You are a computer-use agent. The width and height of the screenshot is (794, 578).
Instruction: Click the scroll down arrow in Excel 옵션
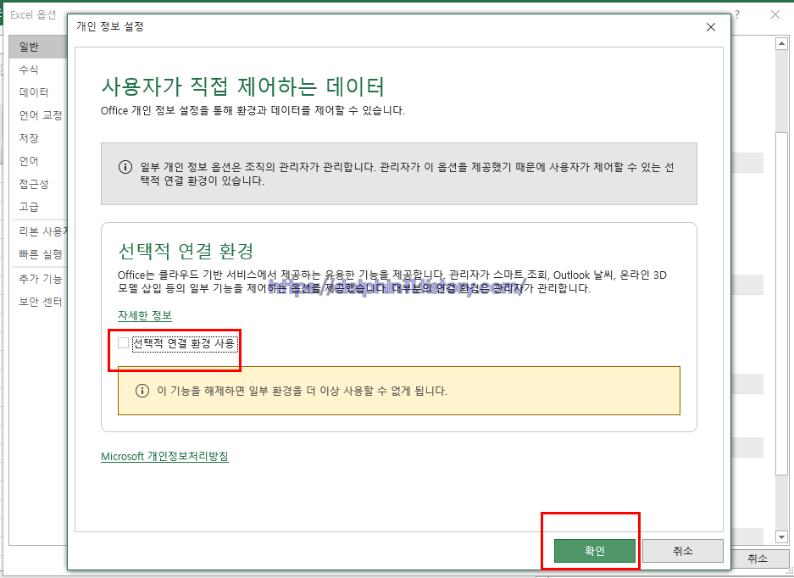(x=780, y=536)
